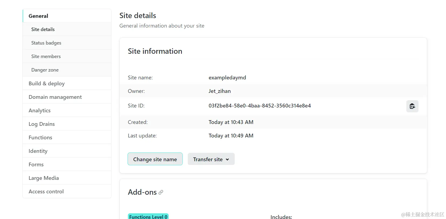Open Build & deploy settings
This screenshot has height=219, width=446.
[x=67, y=83]
